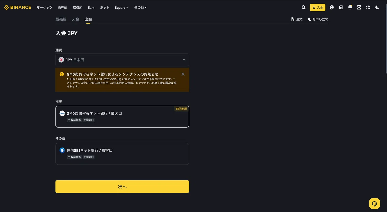Viewport: 387px width, 212px height.
Task: Expand the Square menu in navigation
Action: tap(122, 7)
